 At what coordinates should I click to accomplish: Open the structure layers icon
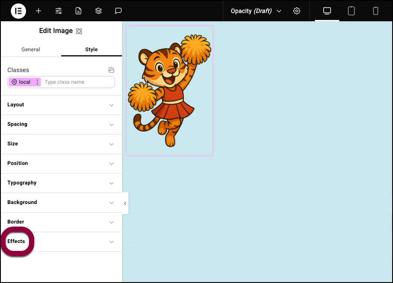click(x=98, y=11)
